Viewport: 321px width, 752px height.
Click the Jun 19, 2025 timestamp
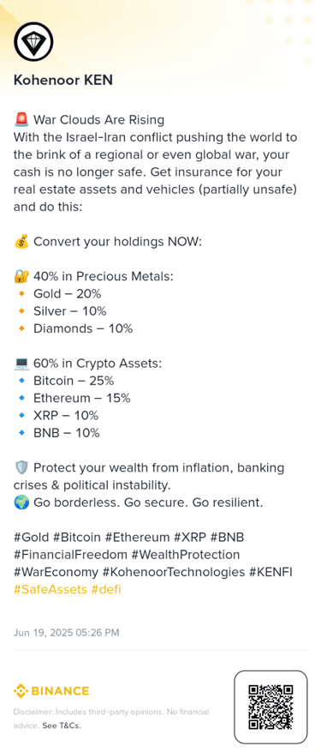[66, 633]
